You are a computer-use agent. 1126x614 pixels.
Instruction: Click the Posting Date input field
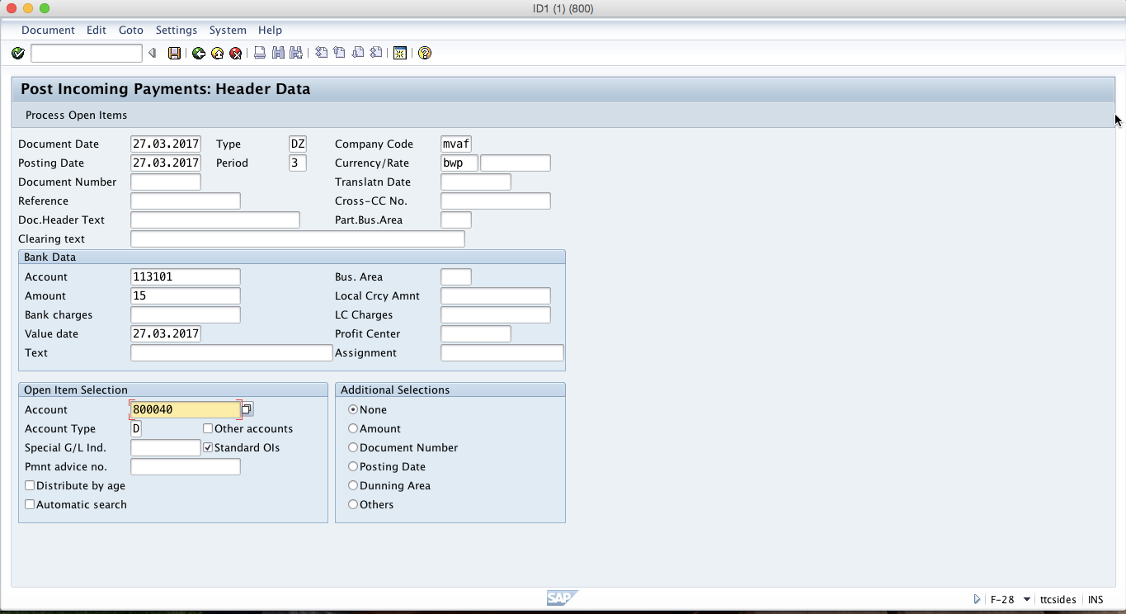coord(166,163)
